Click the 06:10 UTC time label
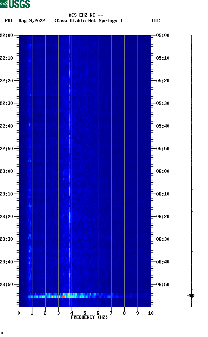The height and width of the screenshot is (337, 208). pyautogui.click(x=163, y=194)
